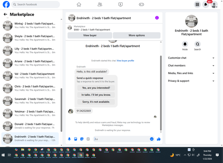This screenshot has width=223, height=163.
Task: Click the chat messages scrollbar
Action: [x=161, y=93]
